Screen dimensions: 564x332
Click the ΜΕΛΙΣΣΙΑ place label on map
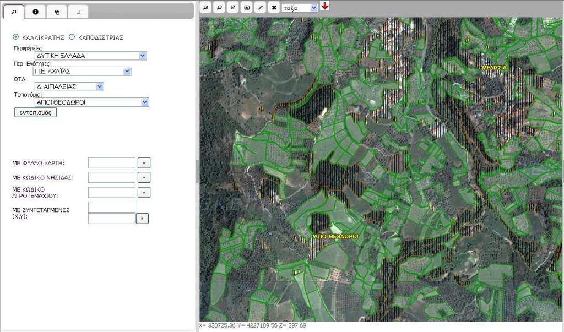(494, 68)
